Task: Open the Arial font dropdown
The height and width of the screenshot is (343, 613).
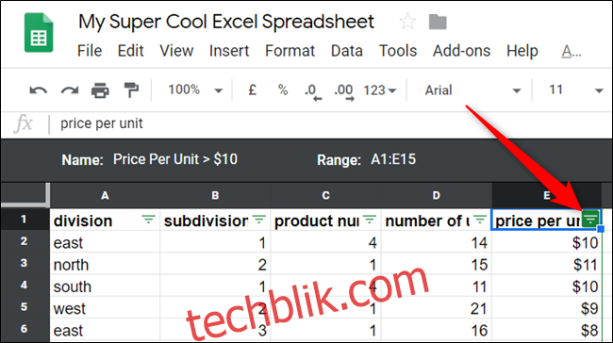Action: [472, 90]
